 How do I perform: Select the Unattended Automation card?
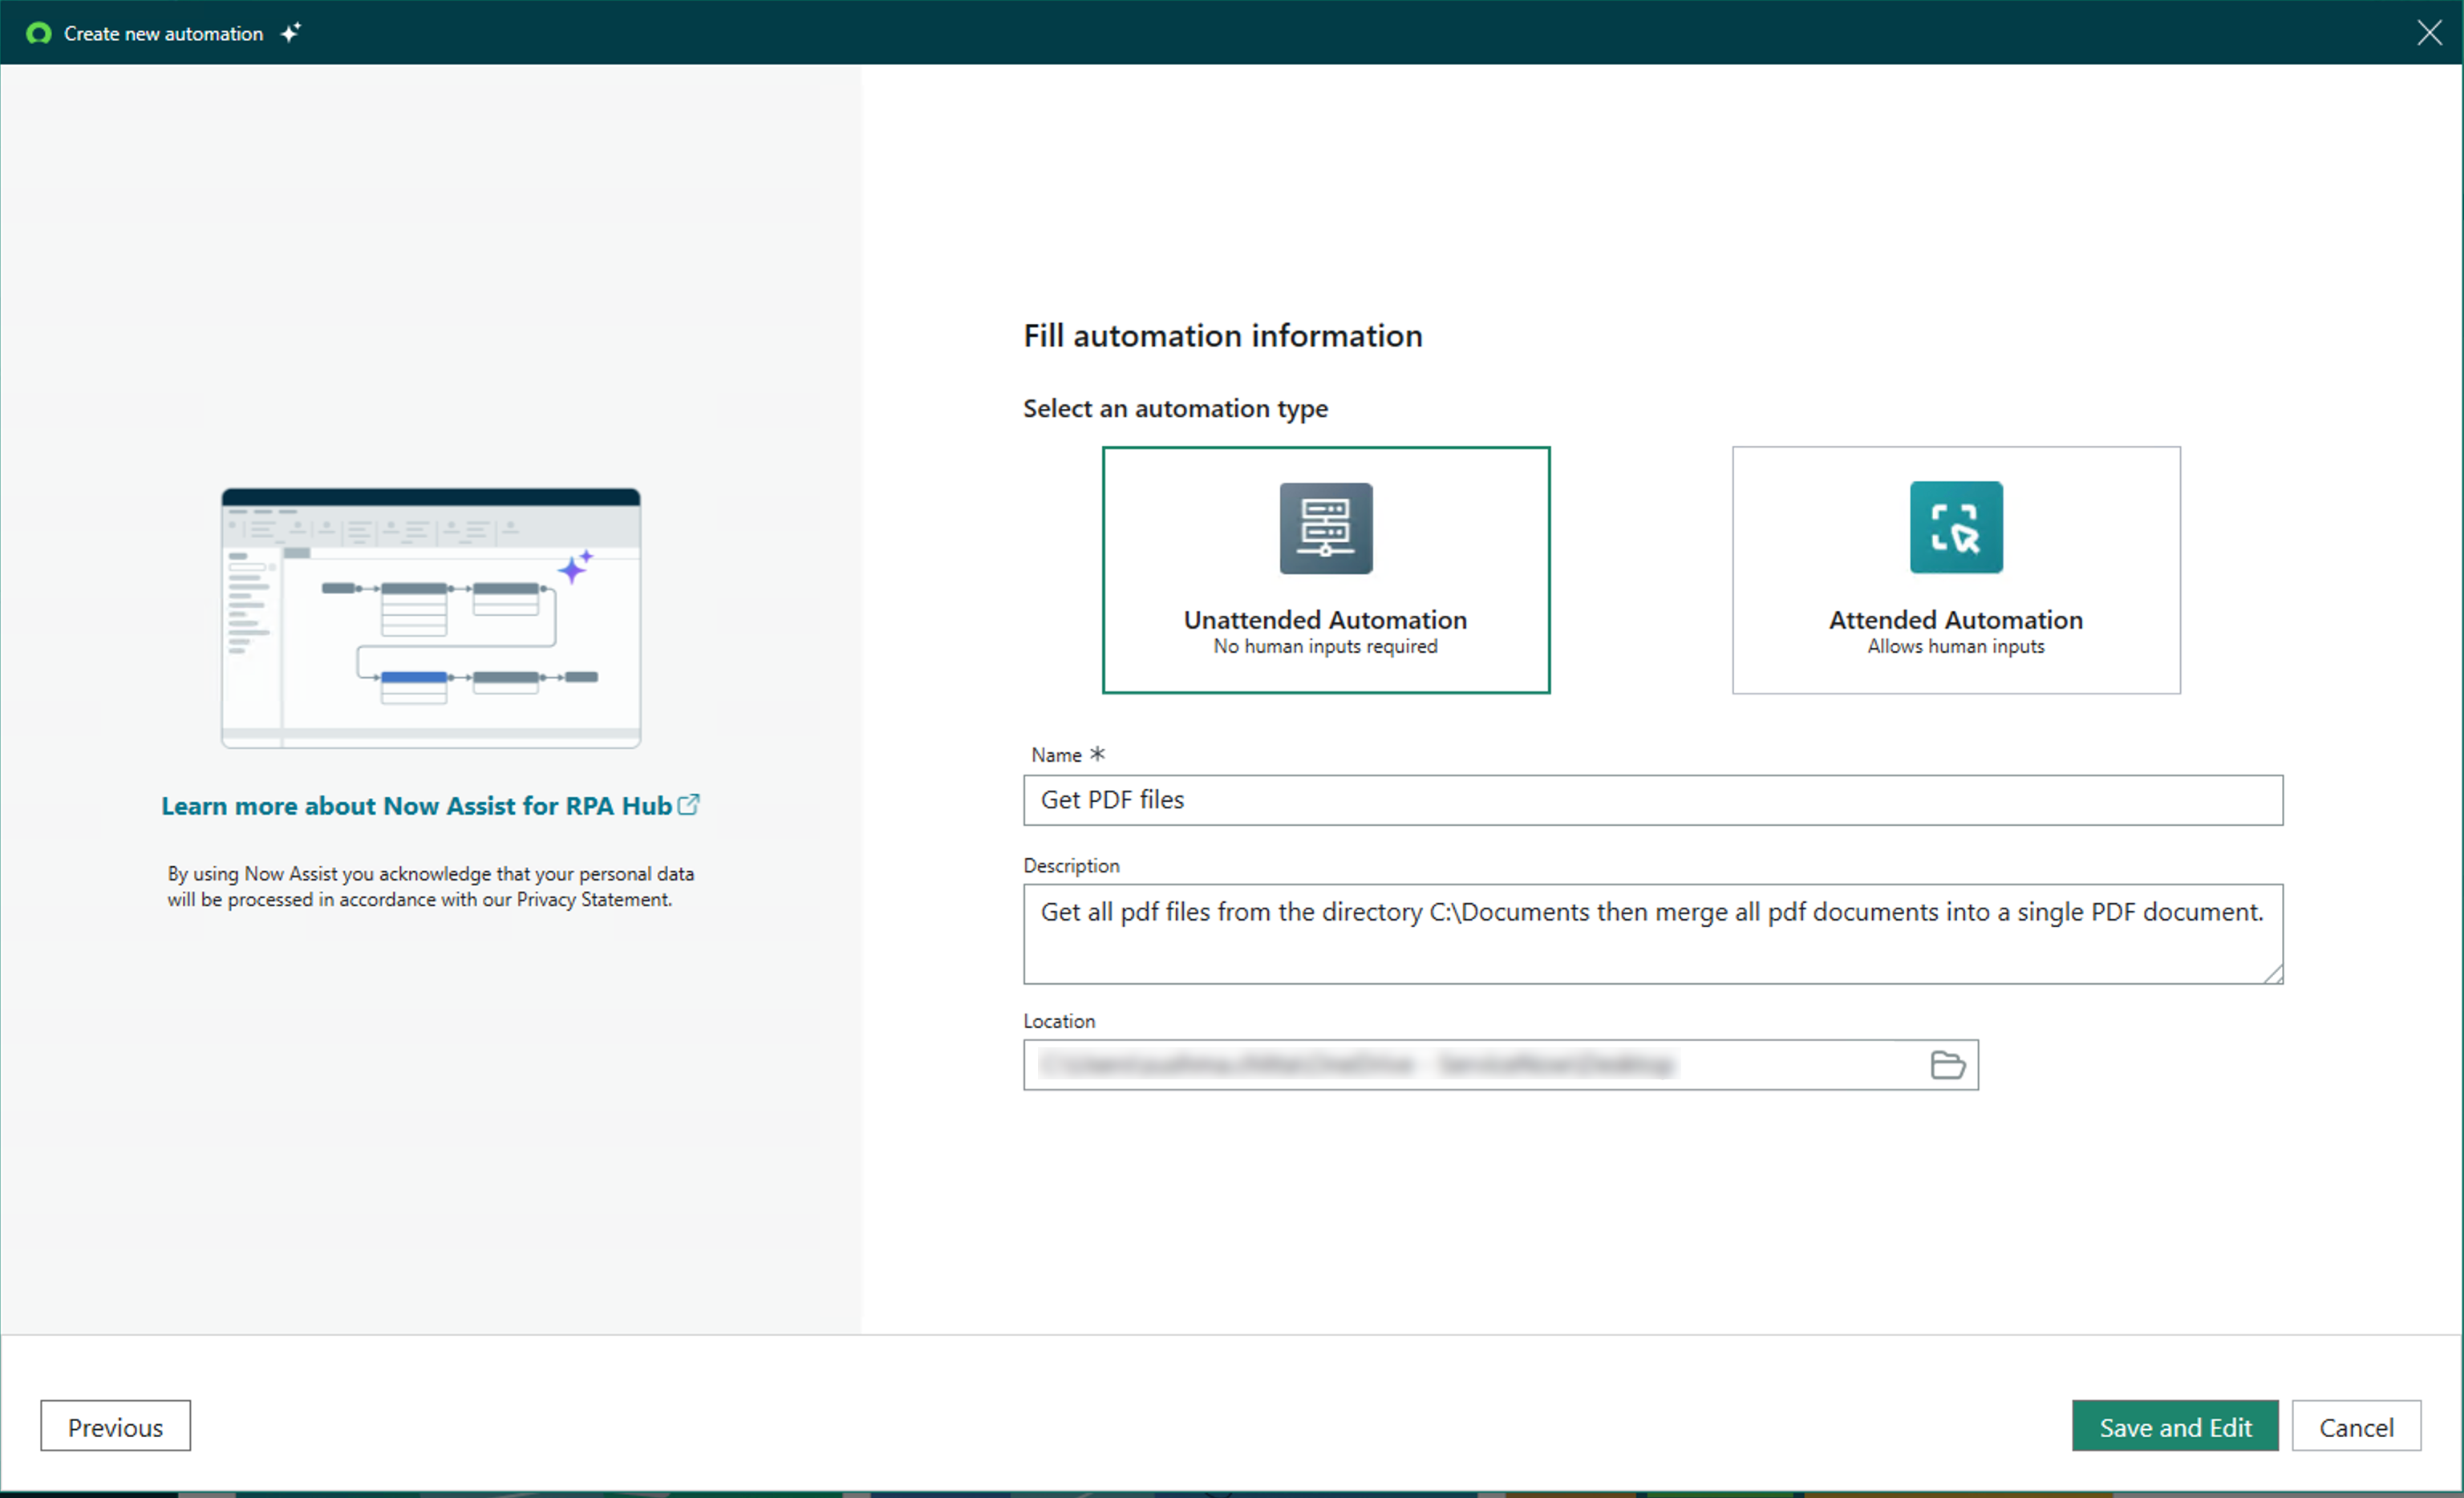click(1326, 570)
